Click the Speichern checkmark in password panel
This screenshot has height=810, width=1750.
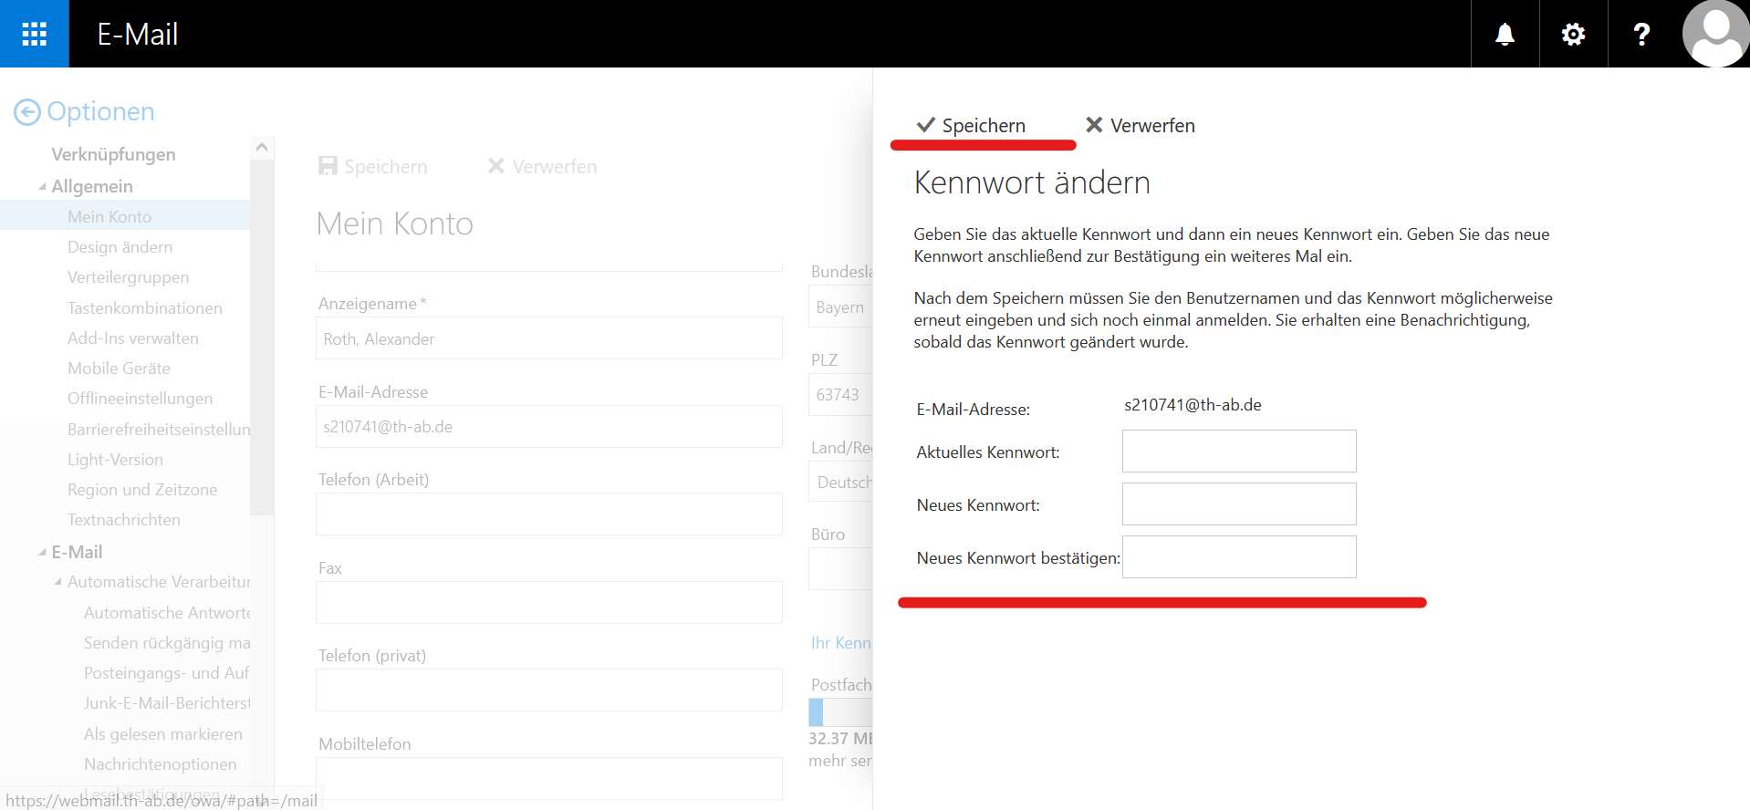pos(971,125)
